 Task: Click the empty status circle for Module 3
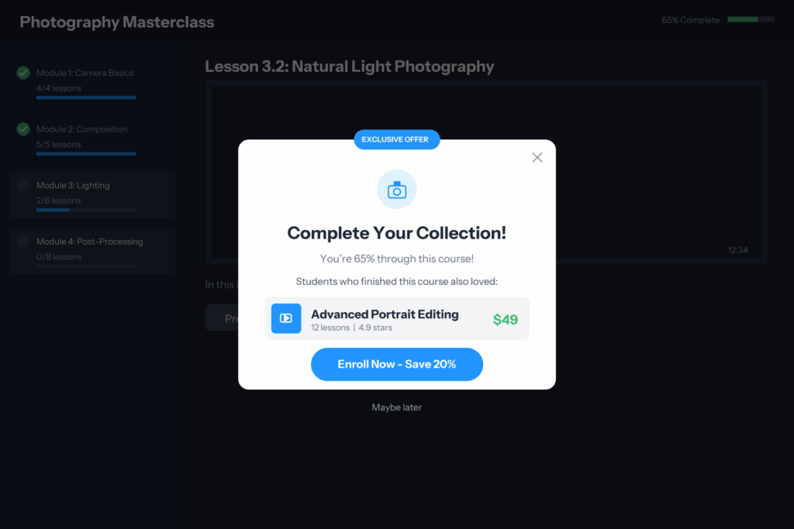(23, 185)
